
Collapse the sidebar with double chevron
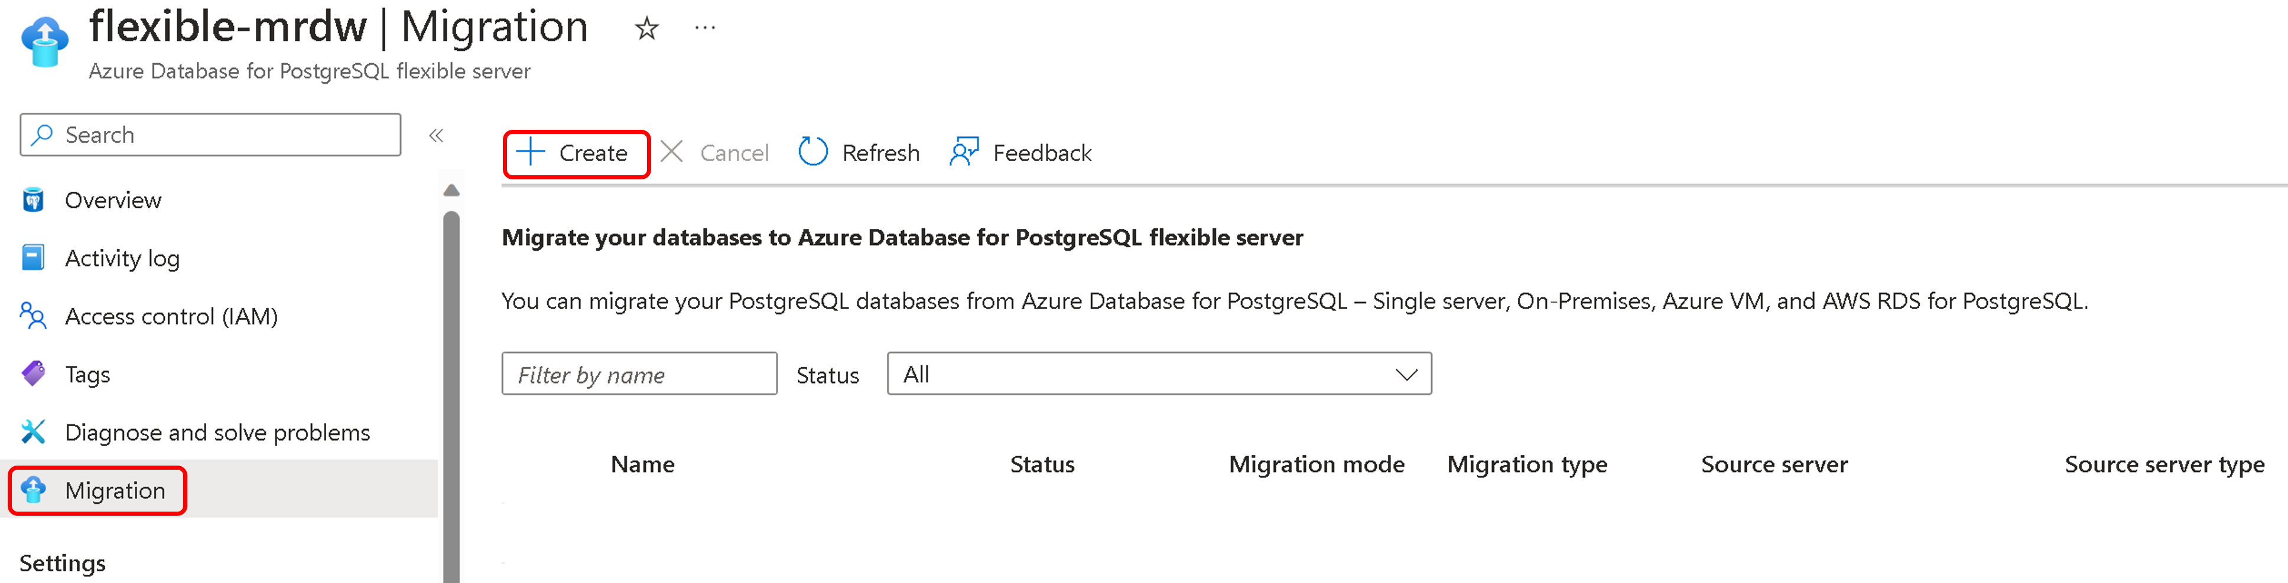(436, 135)
